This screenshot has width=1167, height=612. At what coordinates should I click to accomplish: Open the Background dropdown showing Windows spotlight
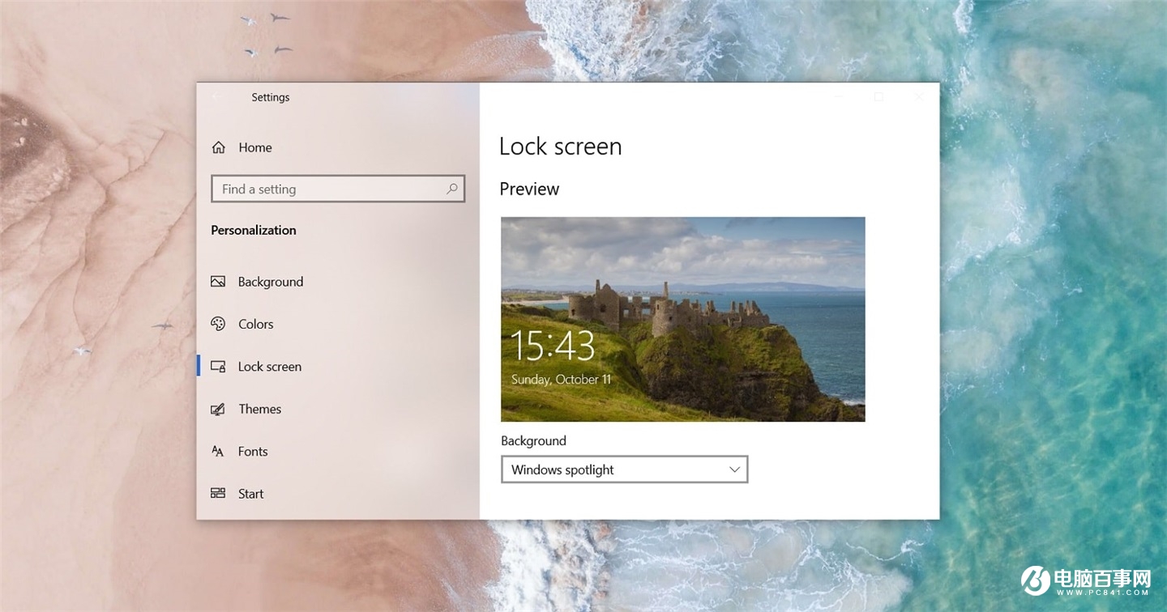click(624, 469)
